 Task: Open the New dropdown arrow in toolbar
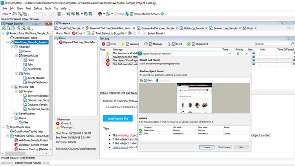click(10, 14)
